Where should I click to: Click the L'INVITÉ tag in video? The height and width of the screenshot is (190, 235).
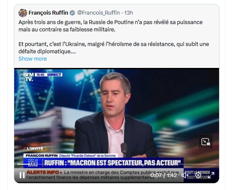35,149
